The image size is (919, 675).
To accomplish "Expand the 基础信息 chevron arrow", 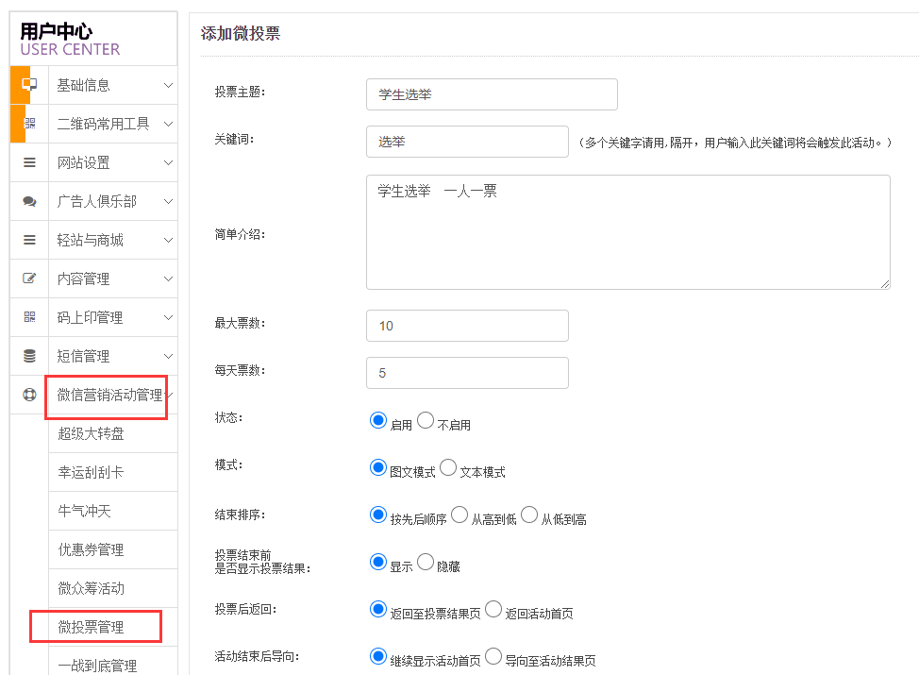I will coord(168,85).
